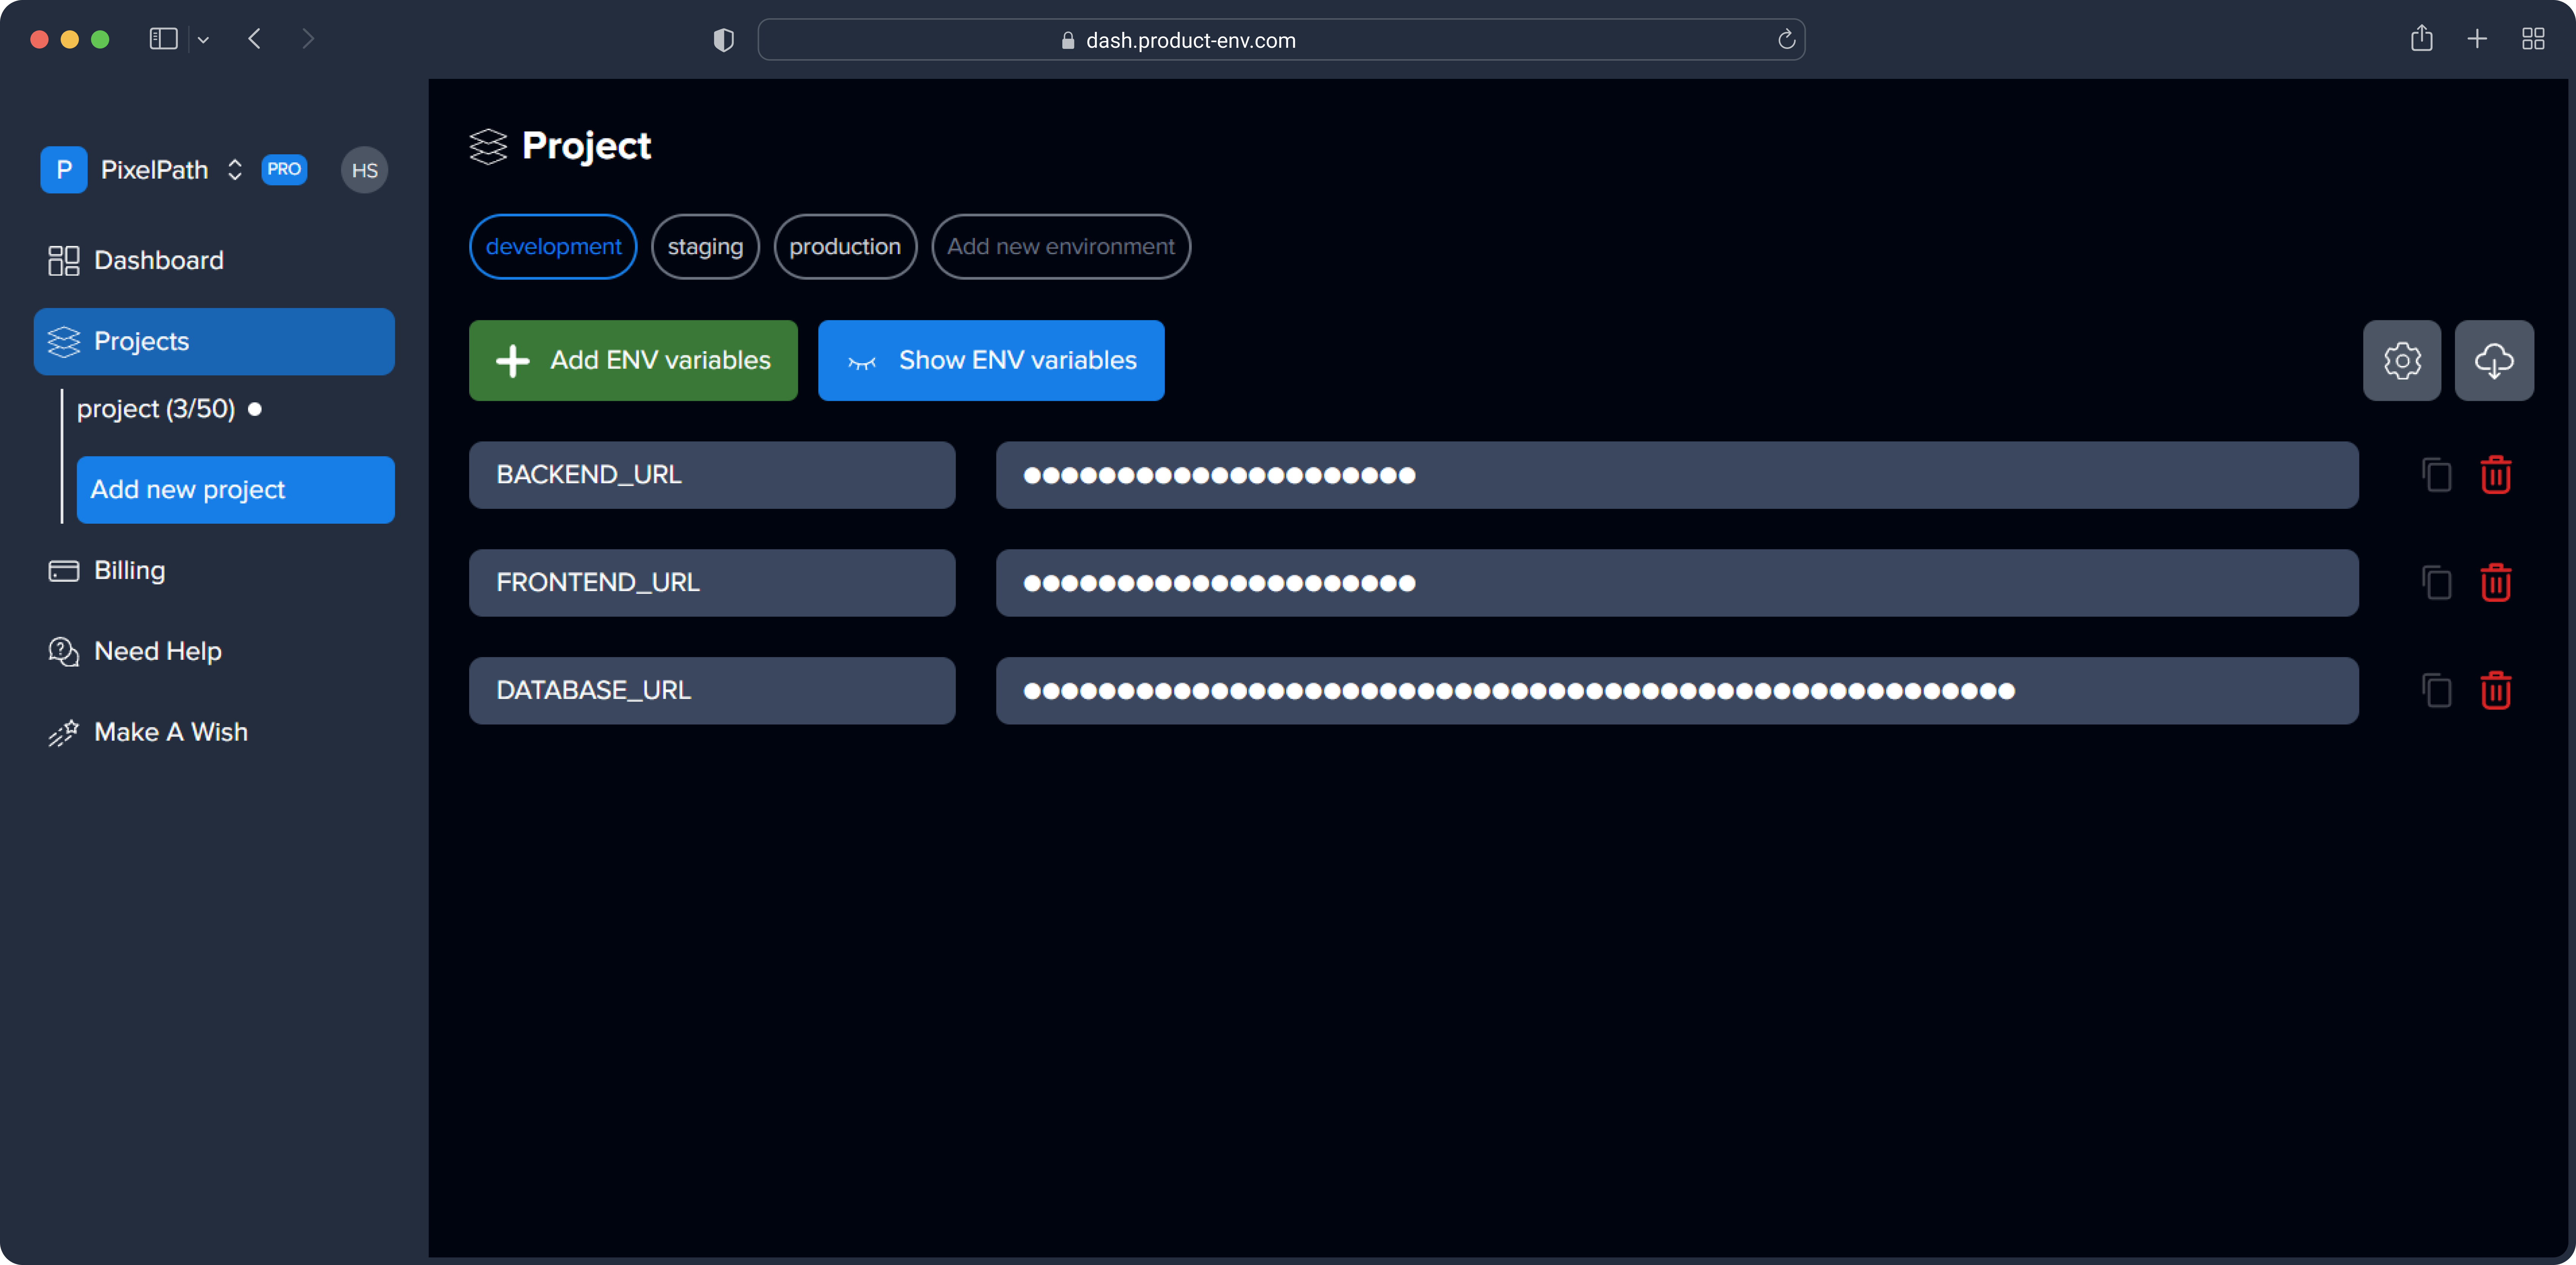Click the dash.product-env.com address bar
2576x1265 pixels.
point(1281,40)
